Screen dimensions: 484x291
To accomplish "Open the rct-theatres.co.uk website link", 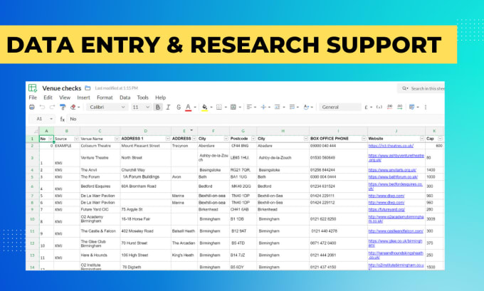I will click(x=391, y=146).
